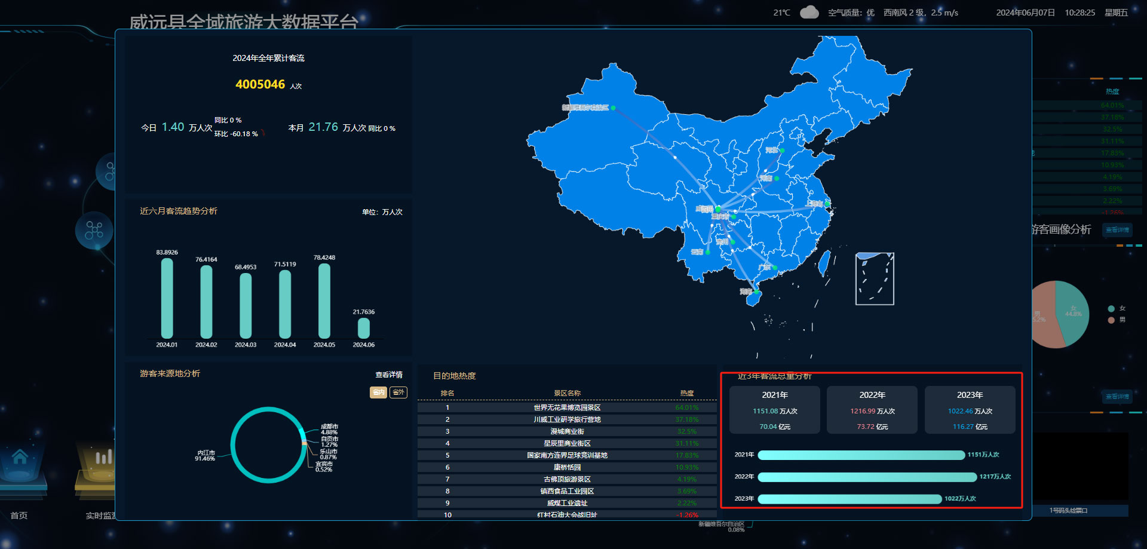Toggle the 省内 source filter

click(378, 392)
